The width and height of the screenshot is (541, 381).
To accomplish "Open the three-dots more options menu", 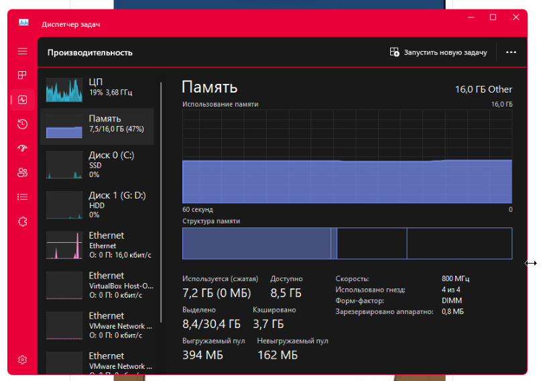I will [x=512, y=52].
